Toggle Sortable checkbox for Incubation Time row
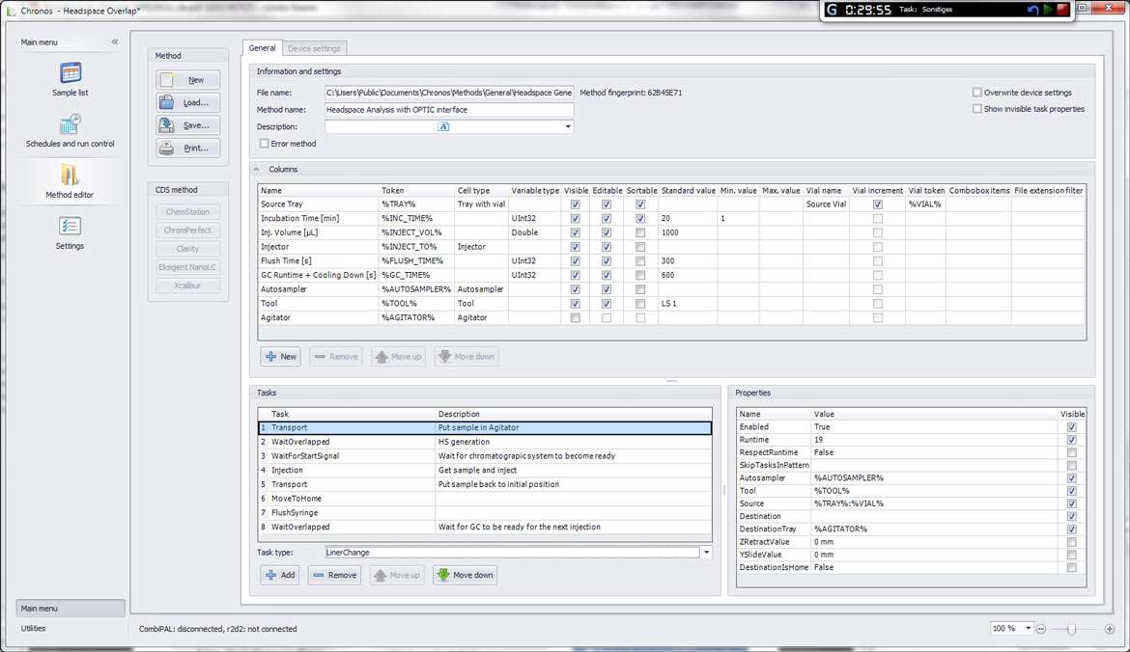The height and width of the screenshot is (652, 1130). point(640,218)
